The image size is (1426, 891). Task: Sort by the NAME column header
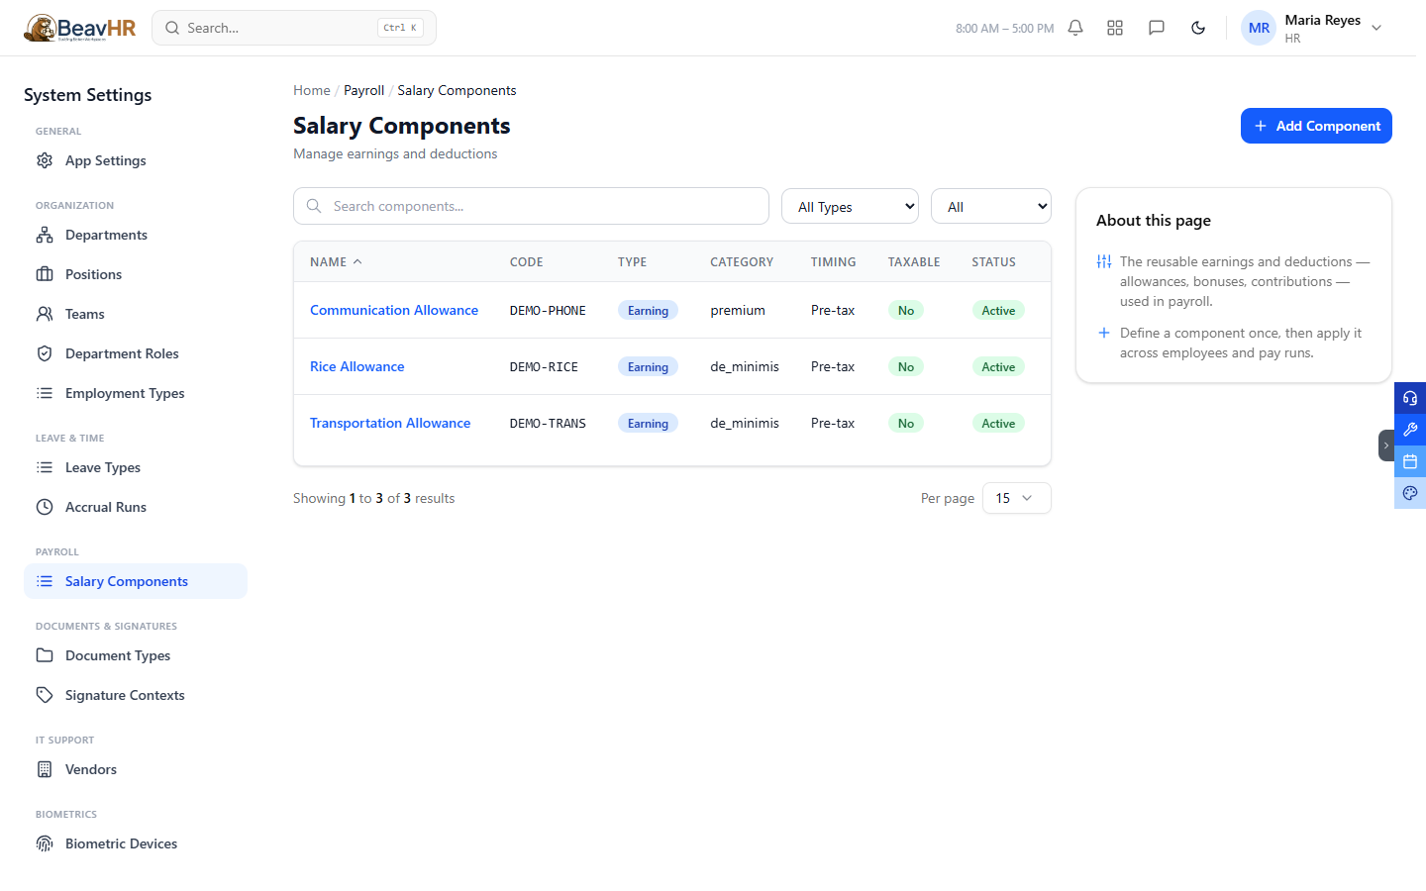pos(336,262)
